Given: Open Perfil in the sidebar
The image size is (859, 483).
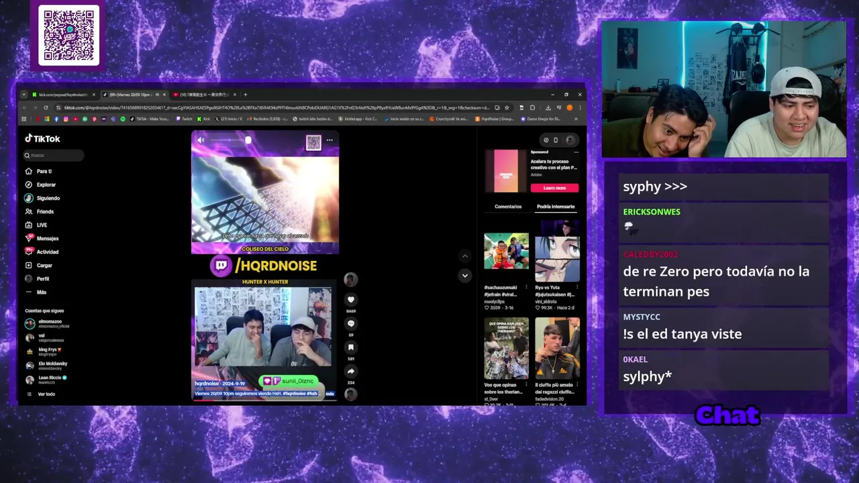Looking at the screenshot, I should (37, 278).
